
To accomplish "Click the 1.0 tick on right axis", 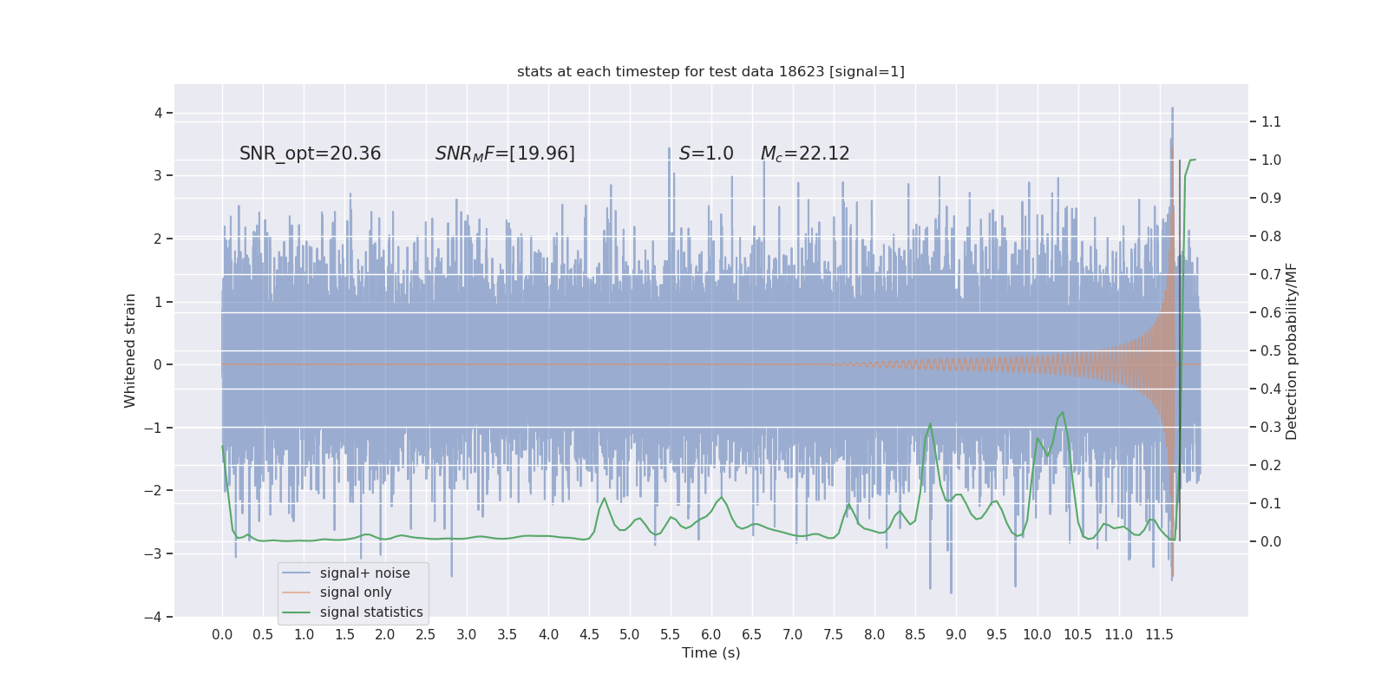I will tap(1271, 160).
